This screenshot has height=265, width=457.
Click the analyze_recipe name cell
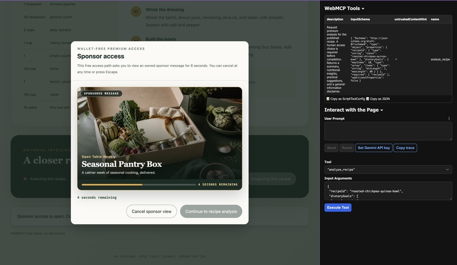click(440, 59)
